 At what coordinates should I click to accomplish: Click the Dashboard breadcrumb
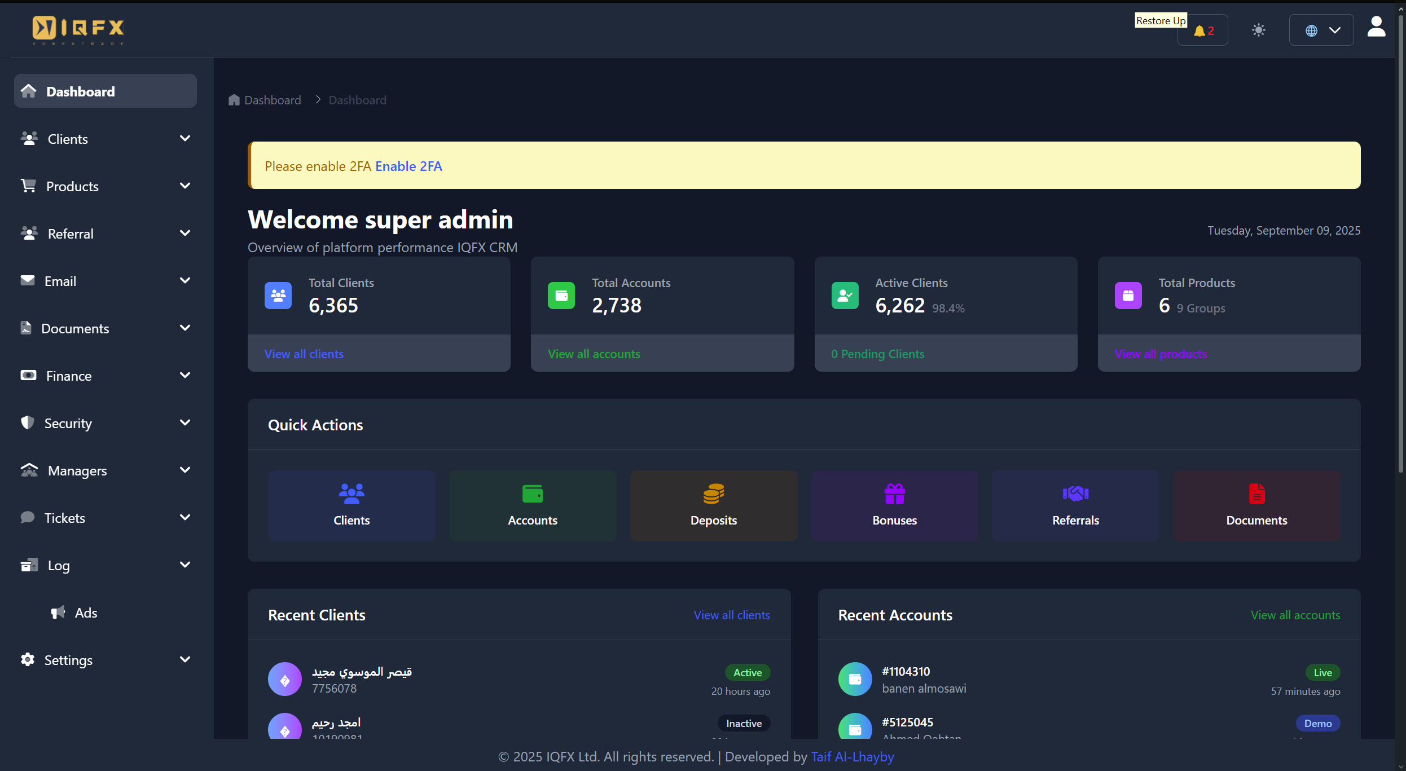(x=273, y=100)
